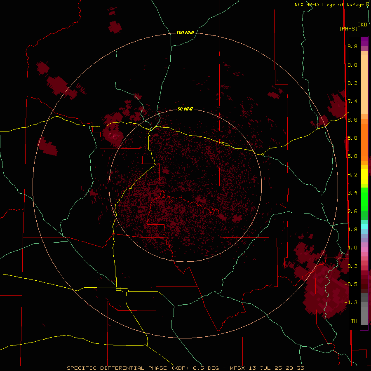Pick the yellow band of the color scale
The image size is (371, 371).
(364, 176)
